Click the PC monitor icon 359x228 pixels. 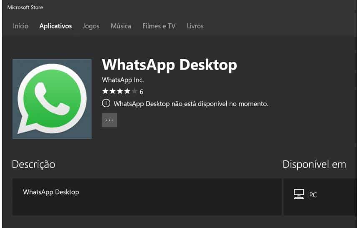tap(299, 194)
